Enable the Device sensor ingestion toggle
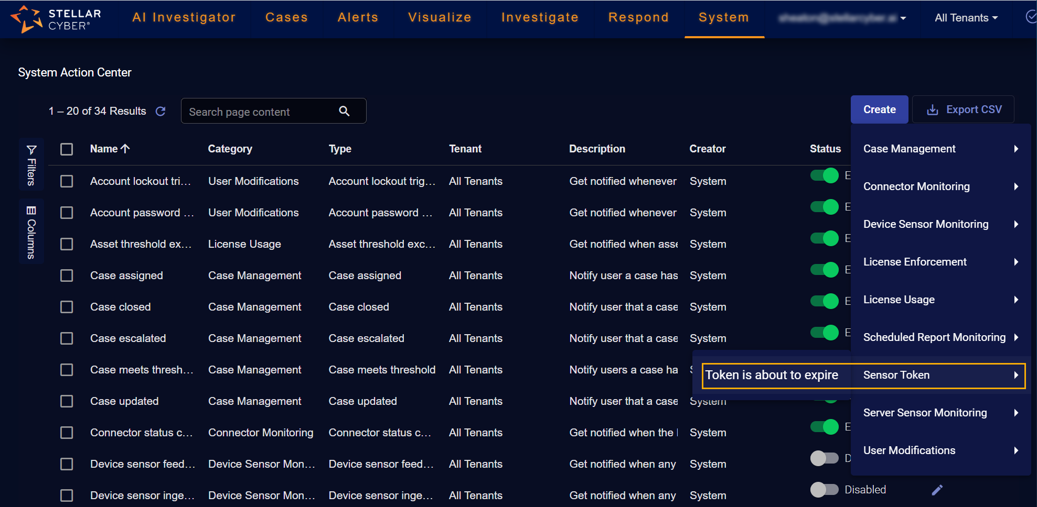Image resolution: width=1037 pixels, height=507 pixels. (825, 490)
